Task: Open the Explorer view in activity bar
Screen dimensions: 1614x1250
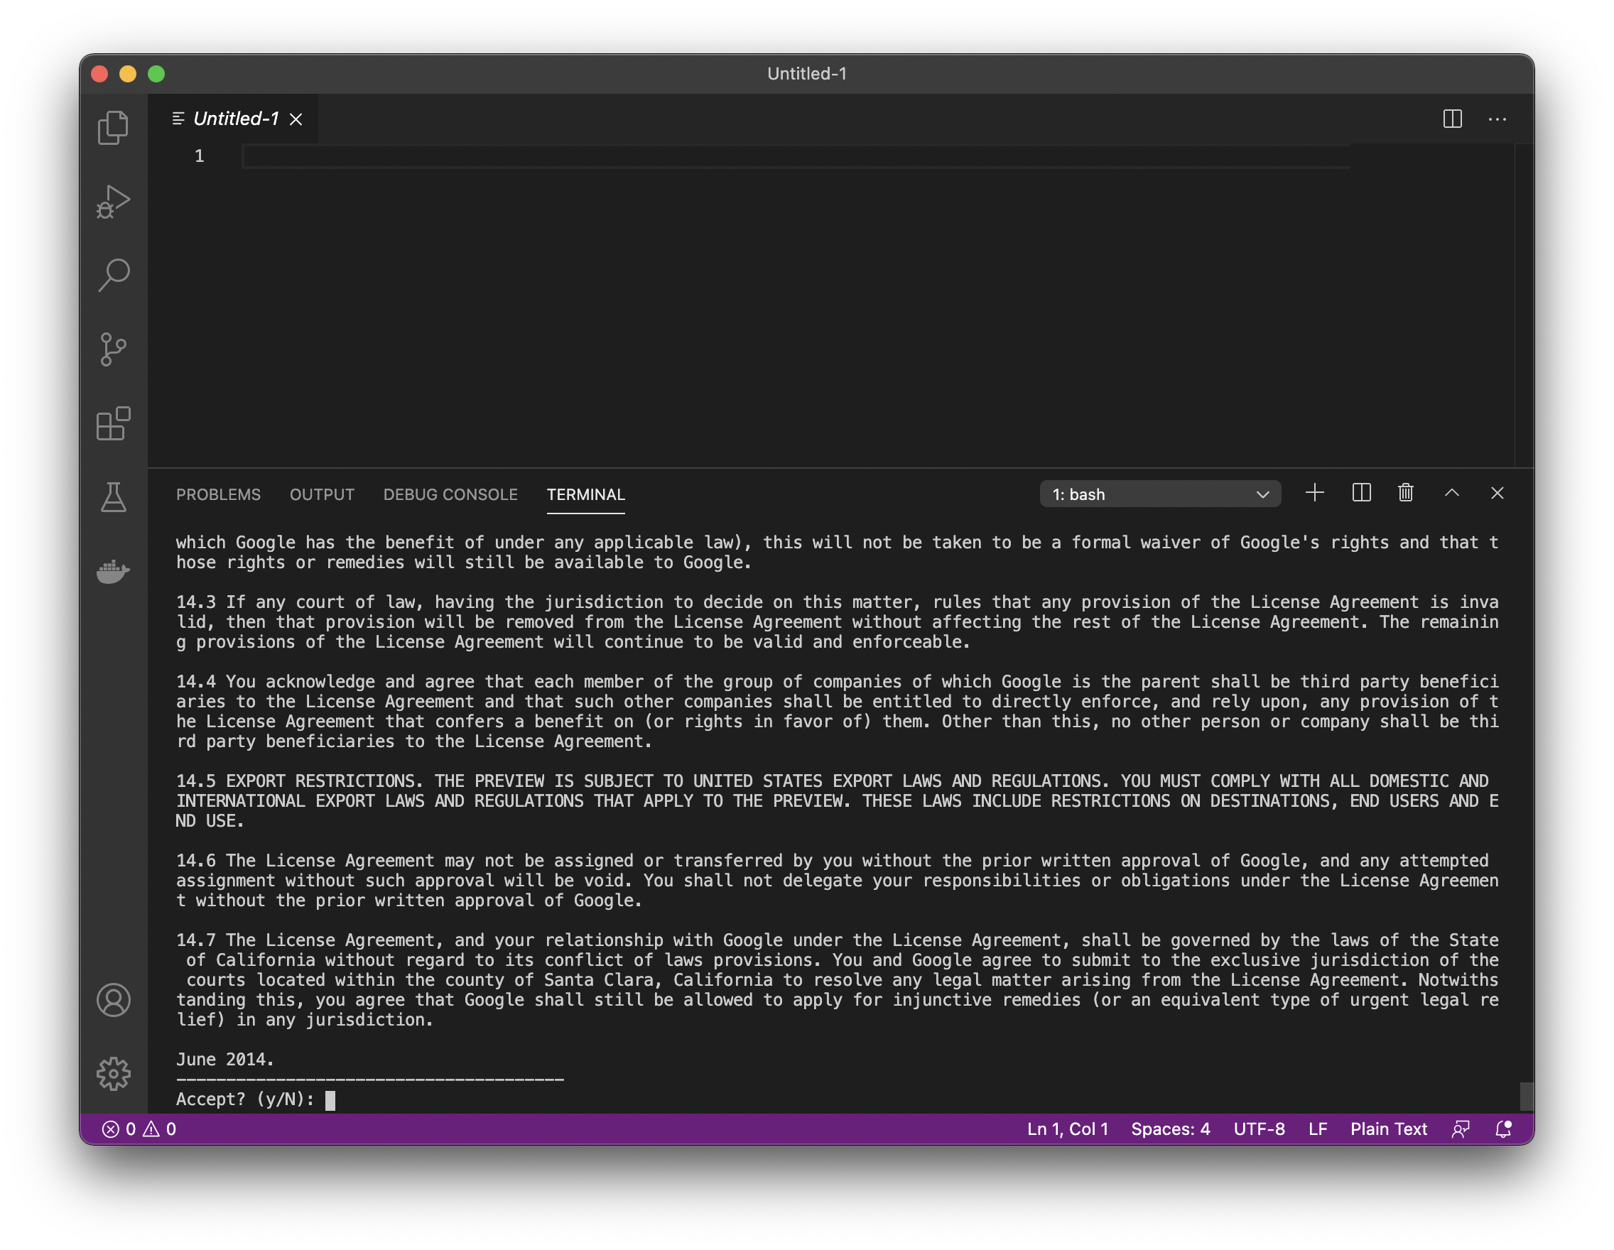Action: 113,127
